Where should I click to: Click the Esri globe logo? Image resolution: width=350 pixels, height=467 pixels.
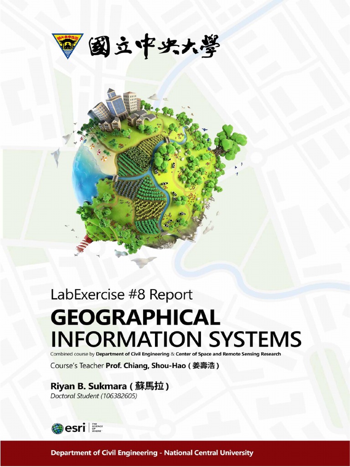click(57, 429)
